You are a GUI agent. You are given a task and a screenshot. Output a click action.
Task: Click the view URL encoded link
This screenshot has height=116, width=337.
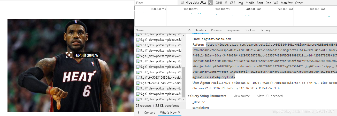(x=270, y=96)
